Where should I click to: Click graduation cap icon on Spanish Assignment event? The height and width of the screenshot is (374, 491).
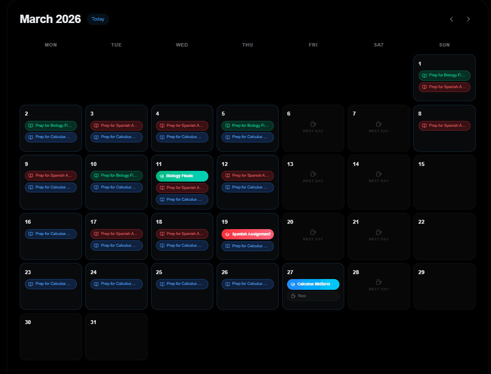click(x=227, y=234)
